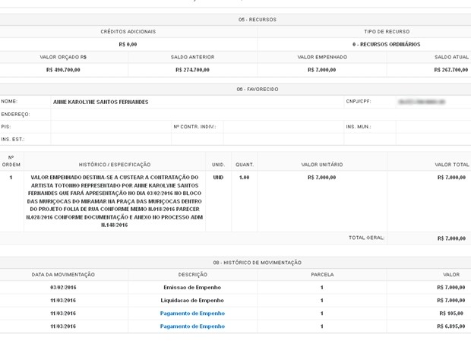Click the DATA DA MOVIMENTAÇÃO column header
This screenshot has height=353, width=471.
click(x=63, y=274)
